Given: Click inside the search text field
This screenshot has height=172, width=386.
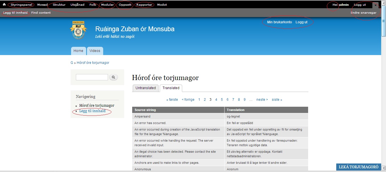Looking at the screenshot, I should coord(92,77).
